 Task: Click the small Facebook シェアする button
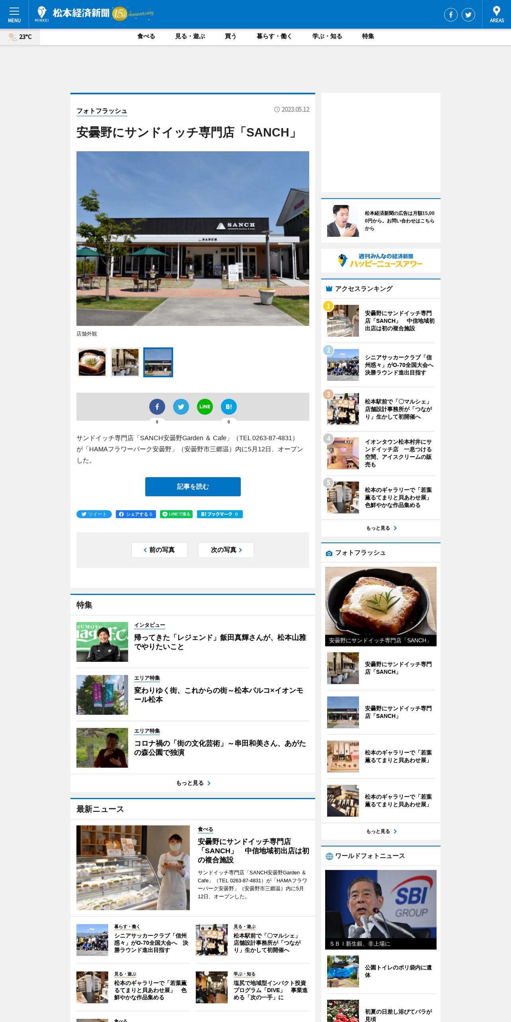coord(136,514)
